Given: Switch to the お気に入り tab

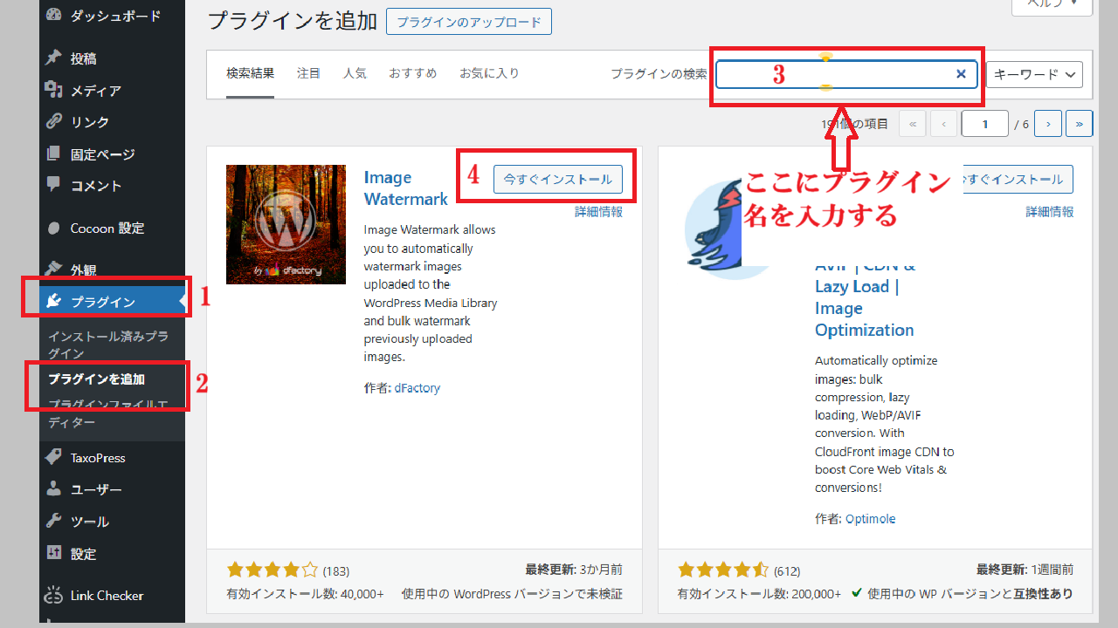Looking at the screenshot, I should [489, 73].
